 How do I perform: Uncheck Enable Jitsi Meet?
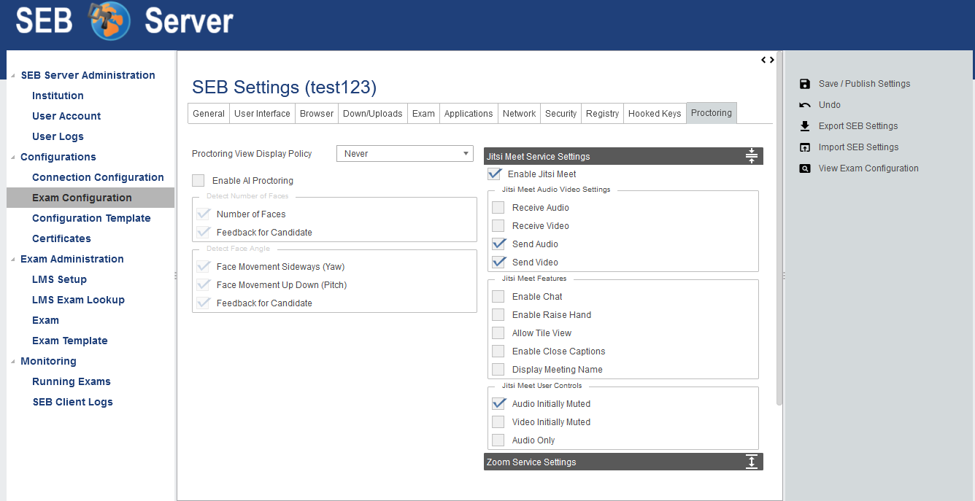pyautogui.click(x=495, y=174)
